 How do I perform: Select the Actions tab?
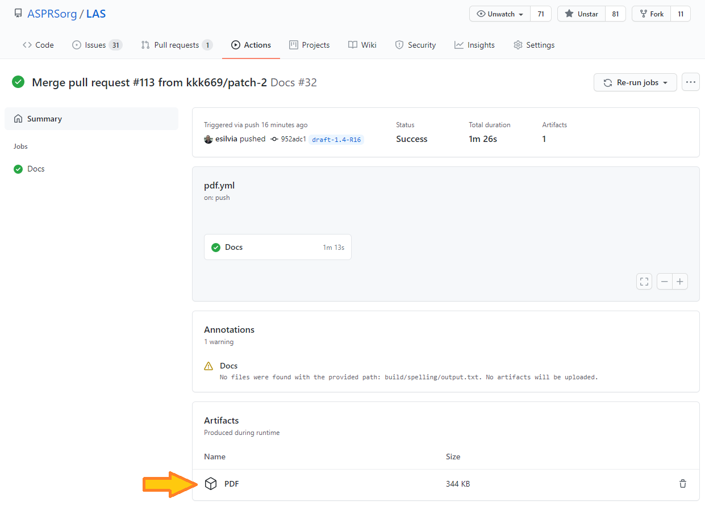click(x=251, y=45)
